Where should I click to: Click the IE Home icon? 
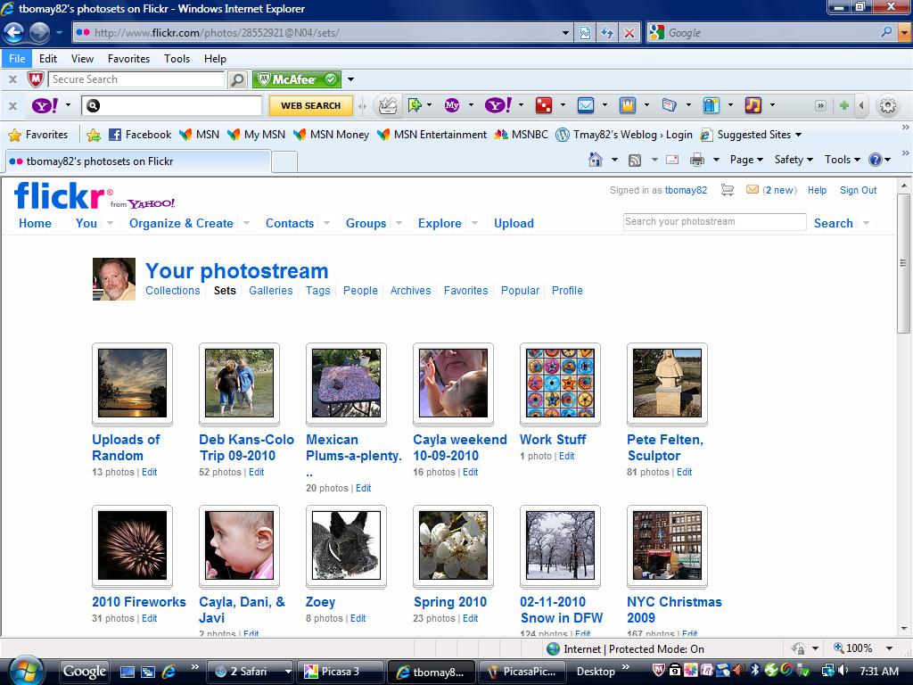(596, 160)
